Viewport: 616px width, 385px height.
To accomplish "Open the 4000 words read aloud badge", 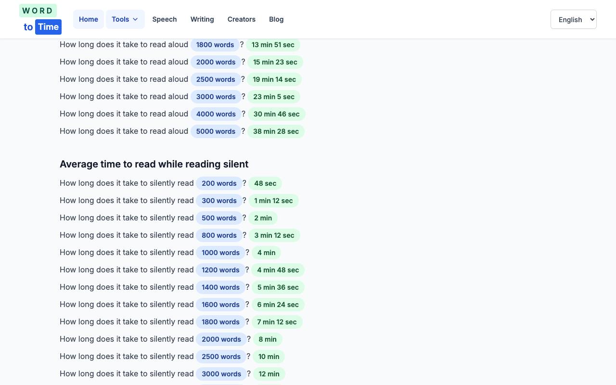I will click(x=216, y=114).
